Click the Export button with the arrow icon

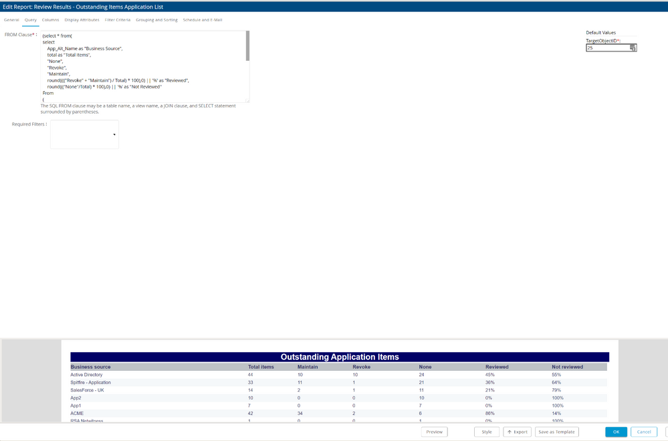coord(517,432)
